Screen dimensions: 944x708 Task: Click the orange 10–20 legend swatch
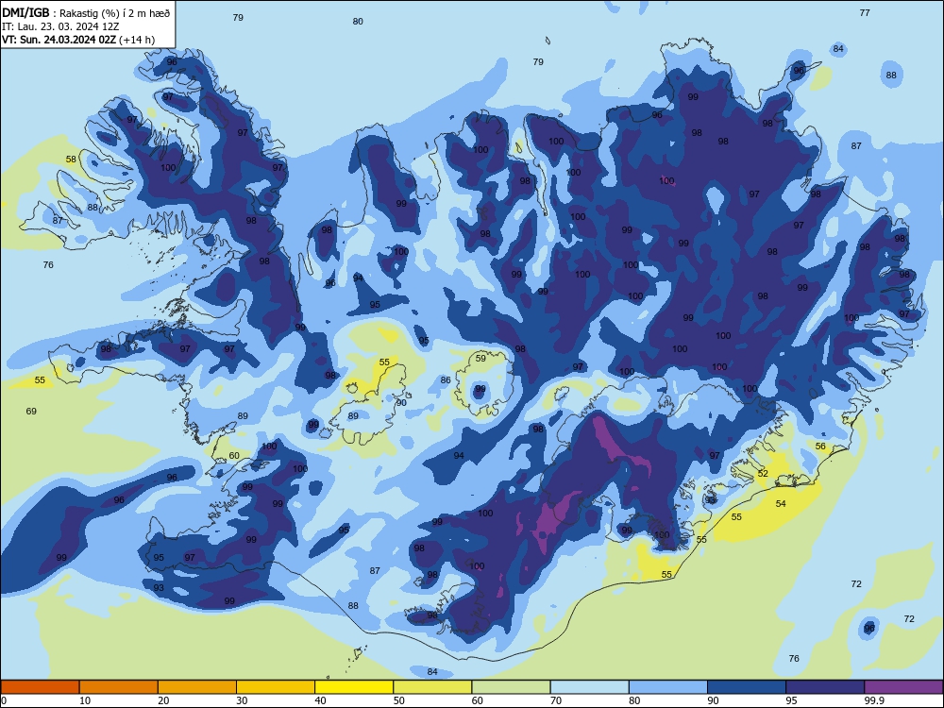119,687
